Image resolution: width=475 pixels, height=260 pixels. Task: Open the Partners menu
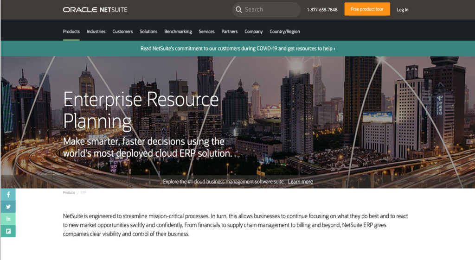click(x=229, y=32)
